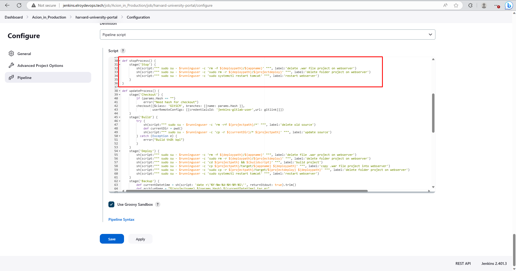Add page to favorites with star icon
The image size is (516, 271).
click(456, 5)
